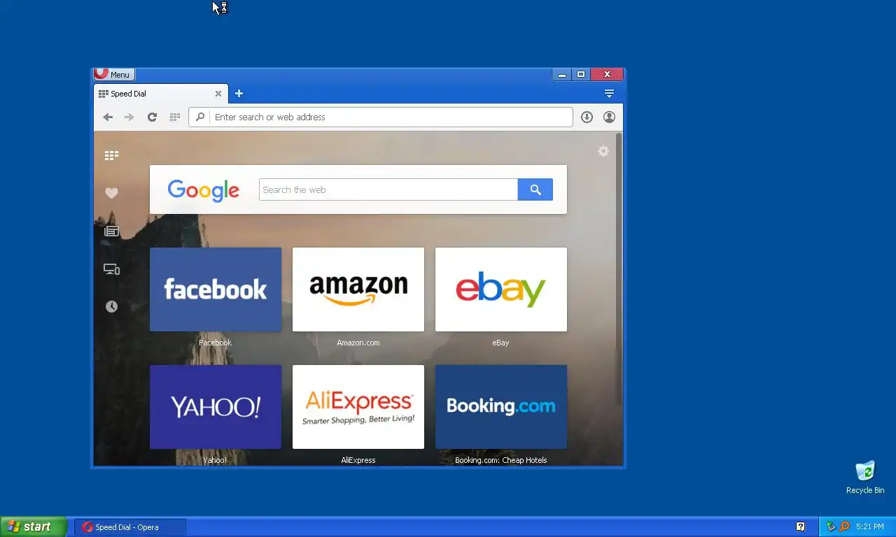896x537 pixels.
Task: Open Speed Dial customize gear icon
Action: (x=603, y=151)
